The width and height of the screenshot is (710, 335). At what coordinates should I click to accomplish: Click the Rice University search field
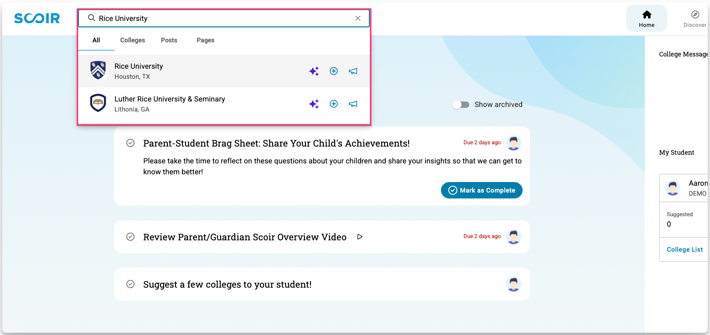[x=223, y=18]
